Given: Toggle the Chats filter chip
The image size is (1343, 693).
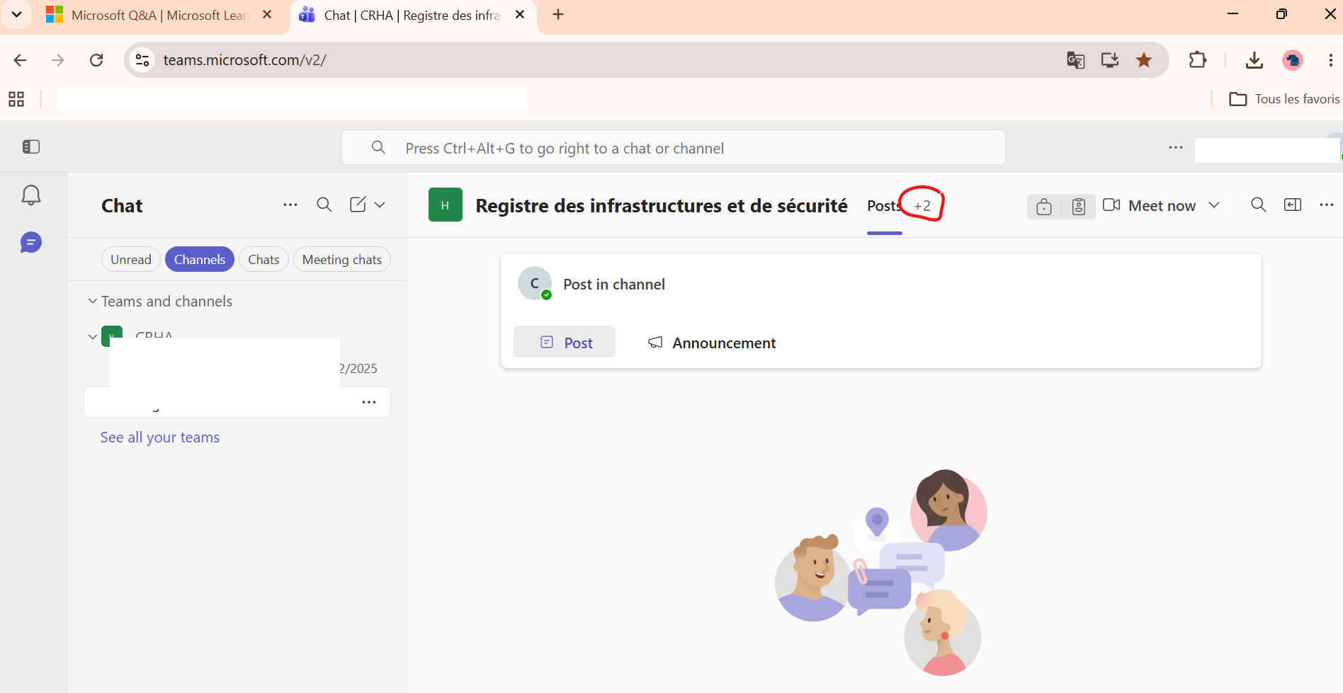Looking at the screenshot, I should [x=263, y=260].
